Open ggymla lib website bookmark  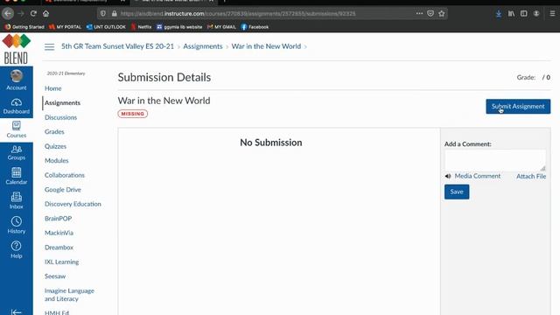pos(179,27)
